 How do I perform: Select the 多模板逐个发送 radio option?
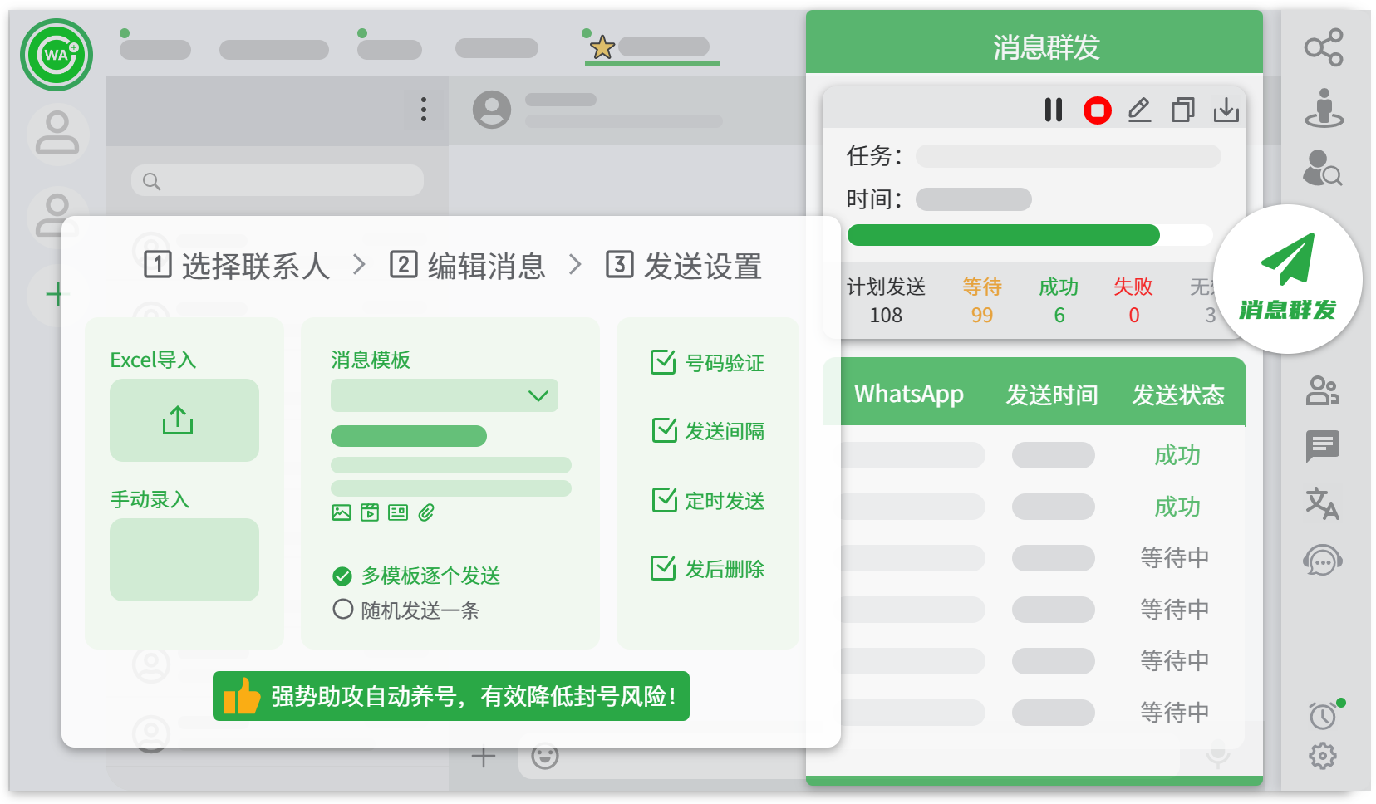pyautogui.click(x=342, y=576)
